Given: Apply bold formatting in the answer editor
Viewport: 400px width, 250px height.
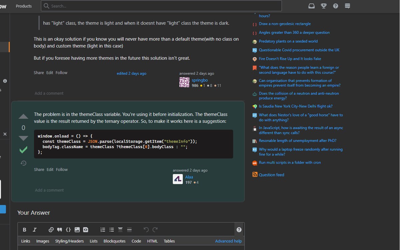Looking at the screenshot, I should [24, 229].
